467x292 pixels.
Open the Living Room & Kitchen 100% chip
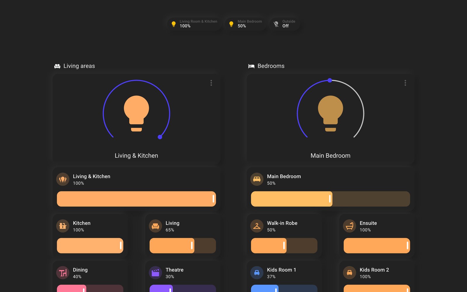pos(194,24)
